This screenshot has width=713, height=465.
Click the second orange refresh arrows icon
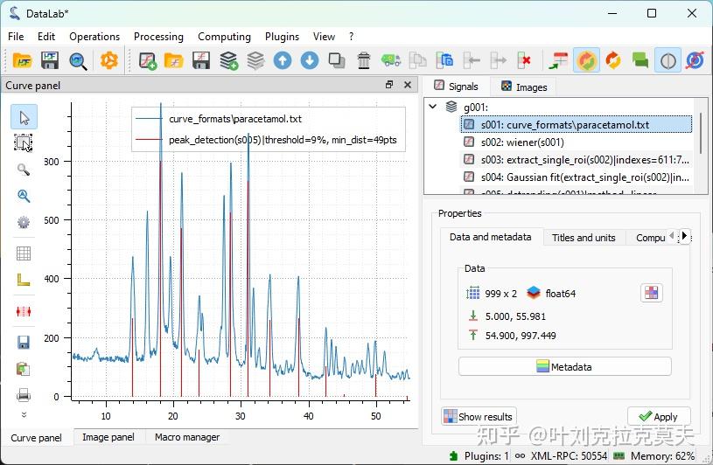(x=613, y=60)
